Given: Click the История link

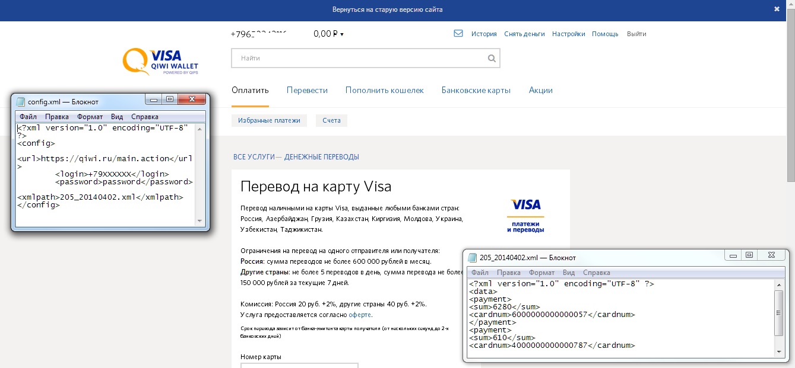Looking at the screenshot, I should [484, 34].
